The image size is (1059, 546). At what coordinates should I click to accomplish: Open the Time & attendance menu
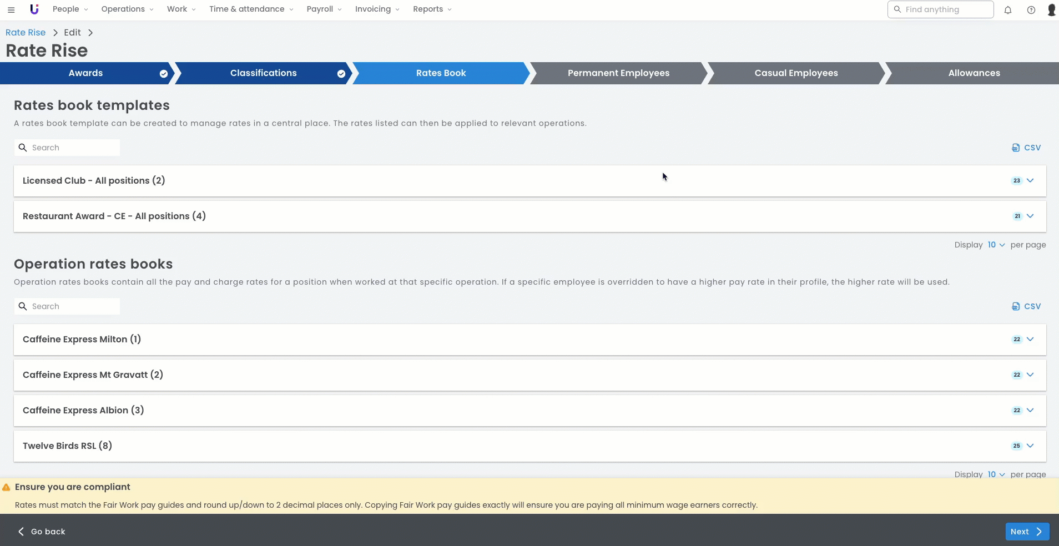(251, 9)
